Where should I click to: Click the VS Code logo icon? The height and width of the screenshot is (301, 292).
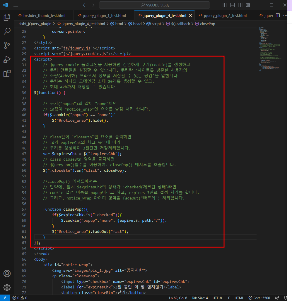5,5
